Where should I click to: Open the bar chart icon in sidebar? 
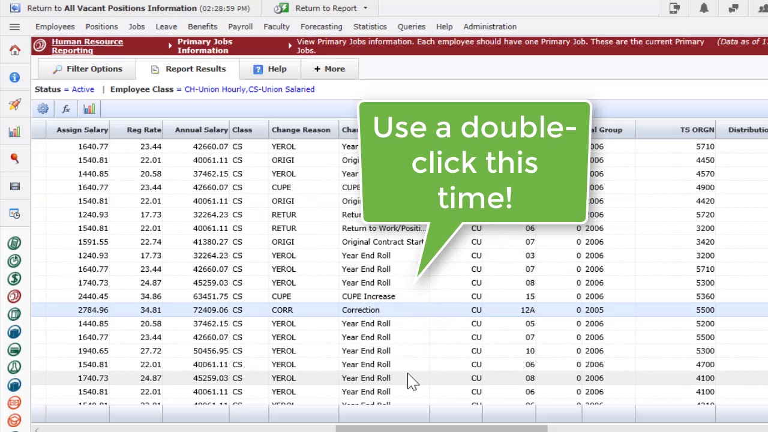pyautogui.click(x=14, y=132)
